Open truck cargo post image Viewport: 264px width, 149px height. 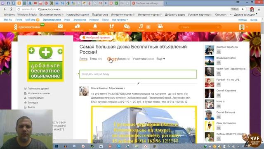point(144,125)
